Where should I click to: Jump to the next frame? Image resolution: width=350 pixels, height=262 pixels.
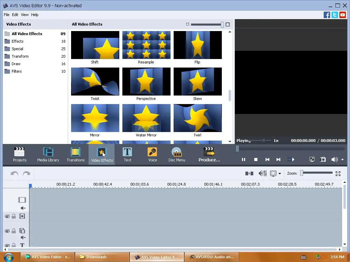278,160
